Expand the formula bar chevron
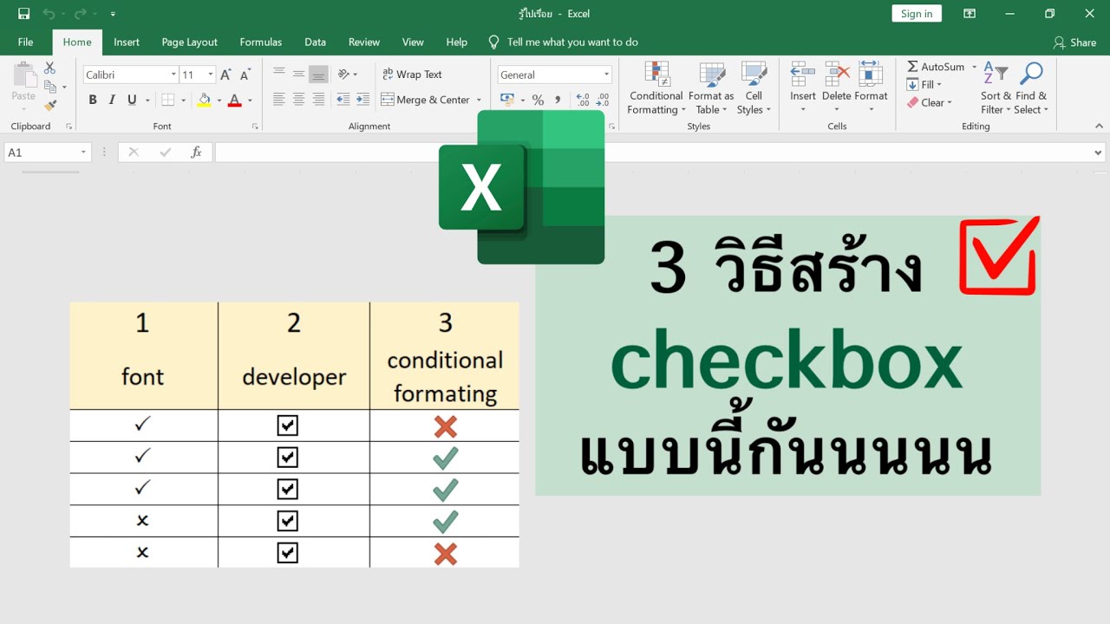The width and height of the screenshot is (1110, 624). point(1099,153)
